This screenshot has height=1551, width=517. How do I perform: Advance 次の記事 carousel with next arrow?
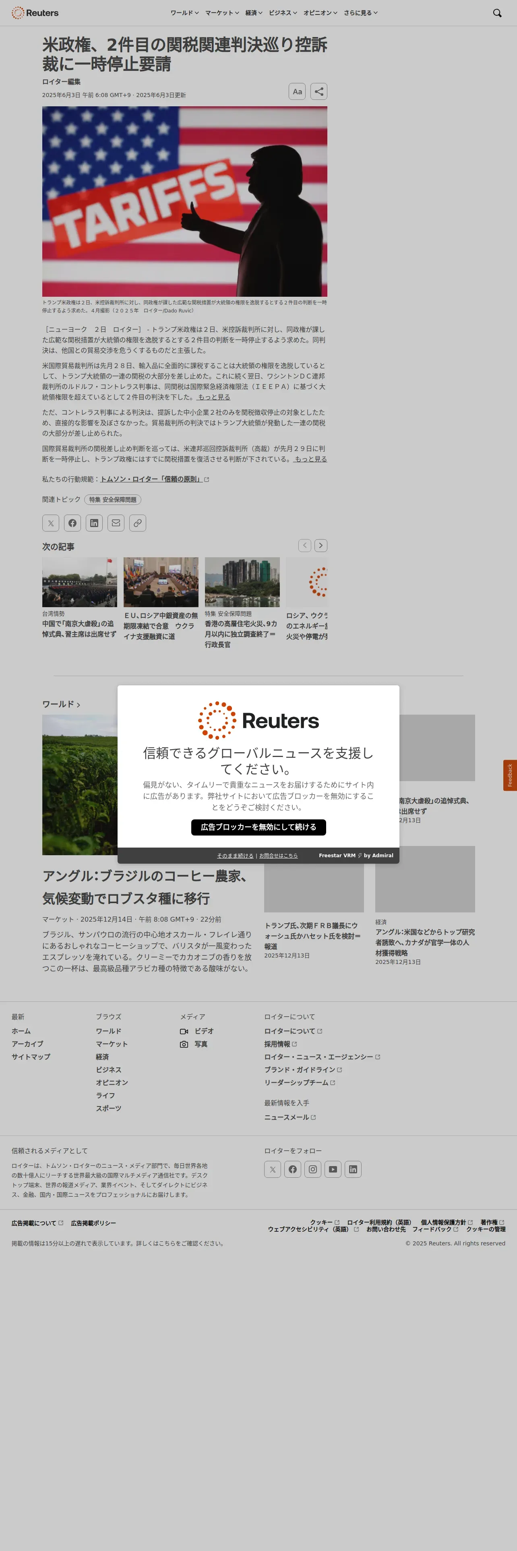[321, 545]
